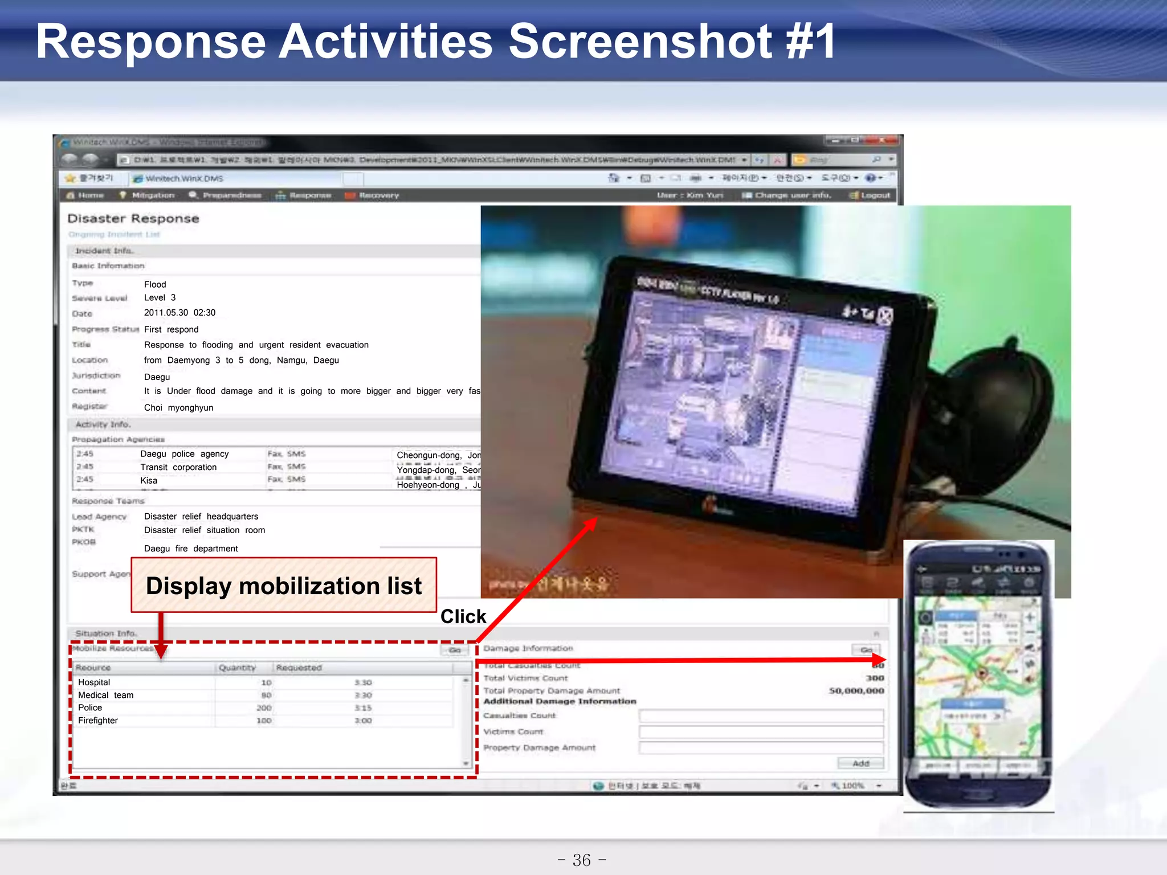
Task: Click the red stop-loading X icon
Action: click(777, 160)
